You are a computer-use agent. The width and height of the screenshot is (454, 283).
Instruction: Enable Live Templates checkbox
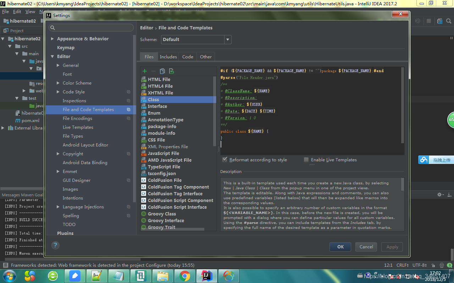tap(306, 160)
